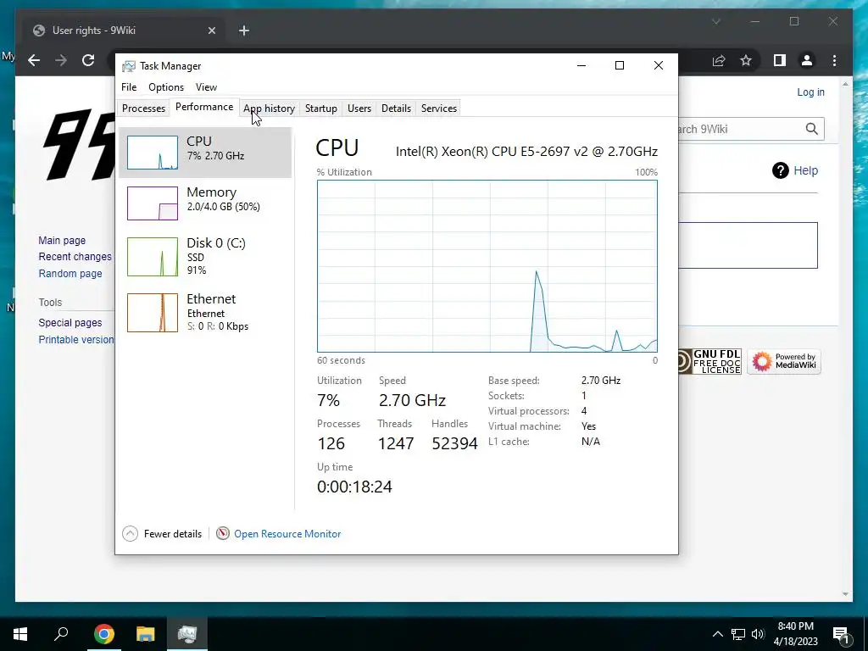Open Windows taskbar search
Viewport: 868px width, 651px height.
click(61, 634)
